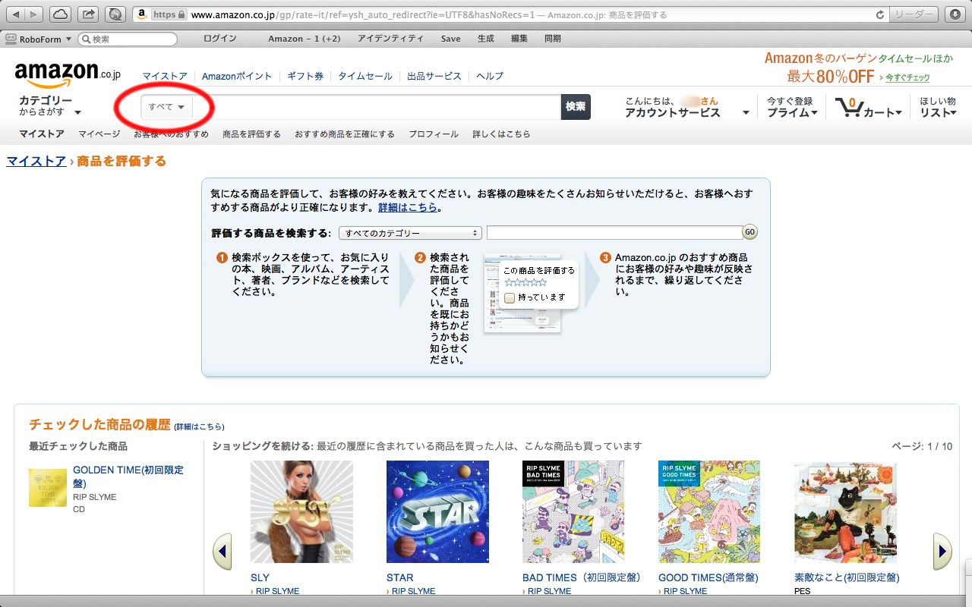Click the RoboForm logo icon
Screen dimensions: 972x607
click(x=11, y=39)
